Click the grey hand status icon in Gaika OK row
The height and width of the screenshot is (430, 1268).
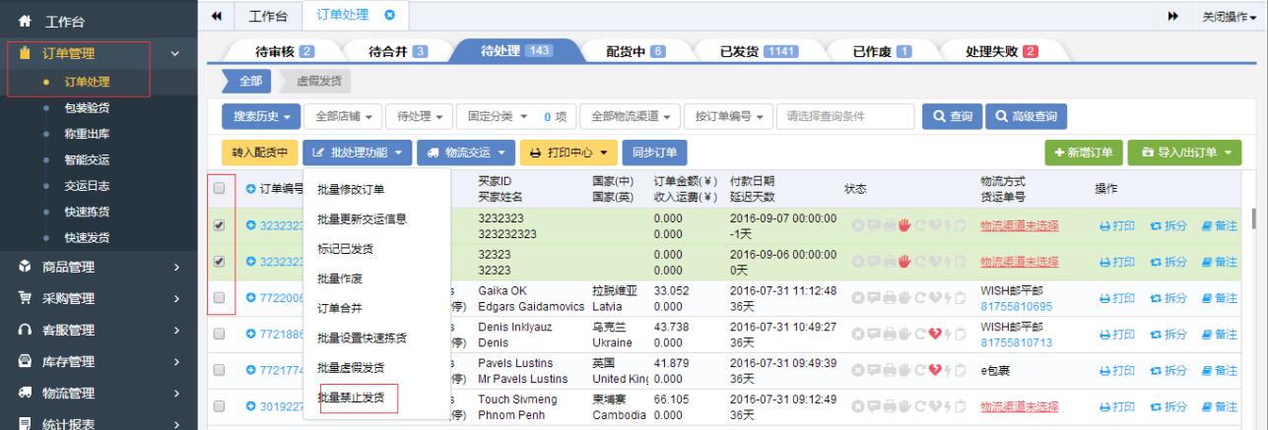tap(903, 297)
